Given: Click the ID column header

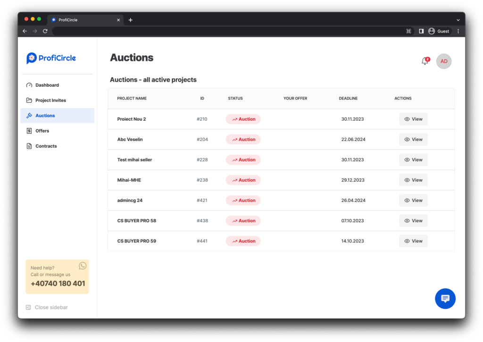Looking at the screenshot, I should click(202, 98).
